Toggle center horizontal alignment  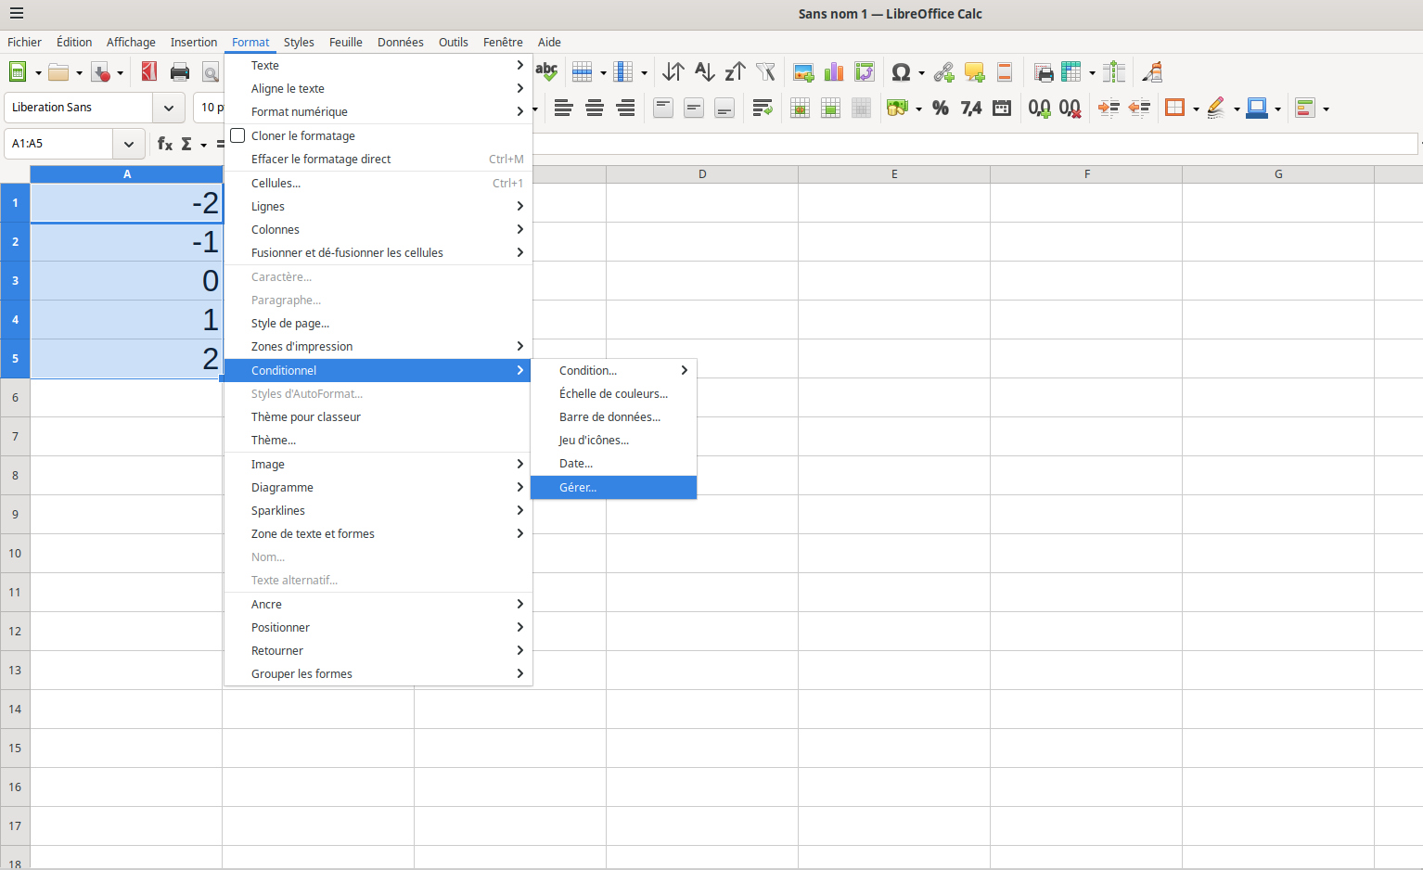tap(595, 109)
